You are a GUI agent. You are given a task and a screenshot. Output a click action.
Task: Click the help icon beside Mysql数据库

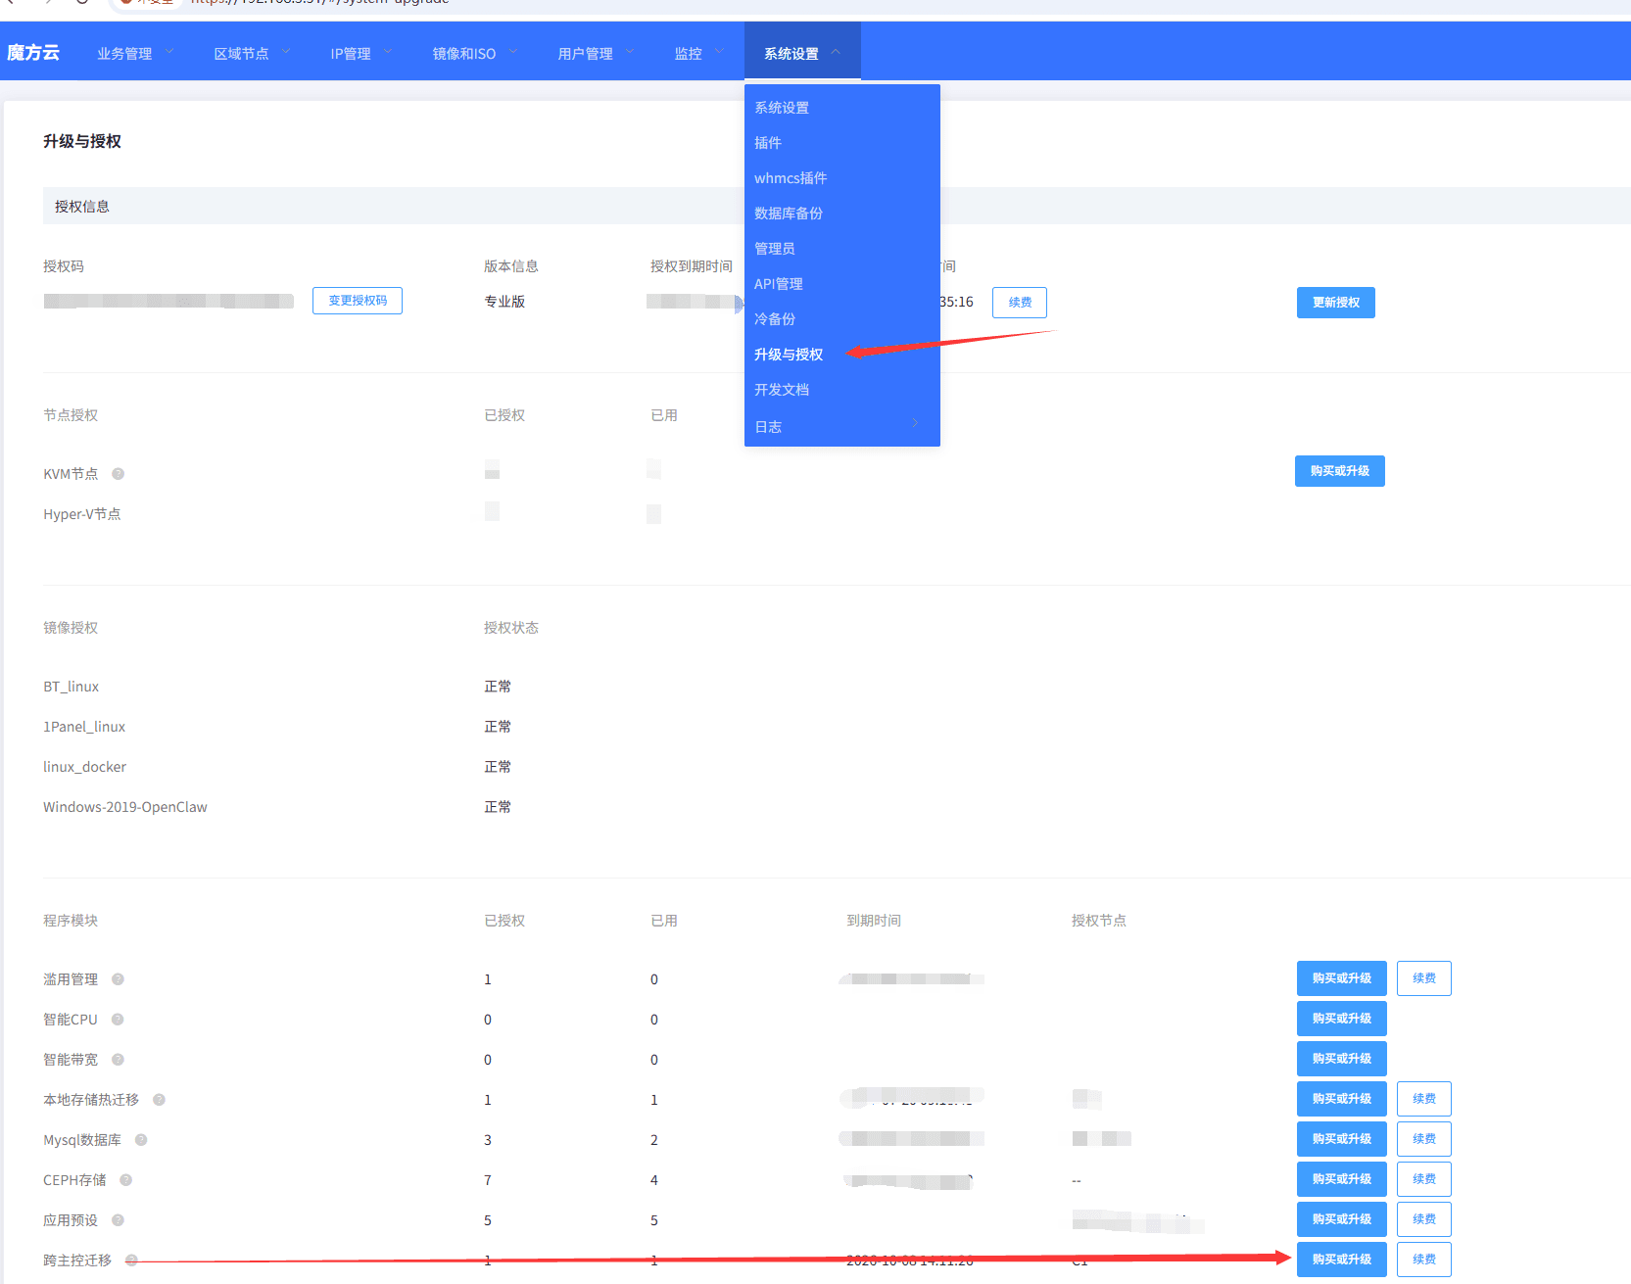(x=141, y=1140)
